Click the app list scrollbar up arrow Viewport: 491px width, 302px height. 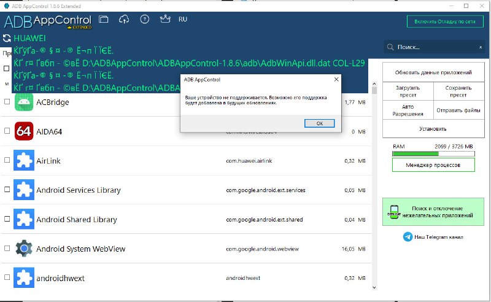pyautogui.click(x=374, y=84)
